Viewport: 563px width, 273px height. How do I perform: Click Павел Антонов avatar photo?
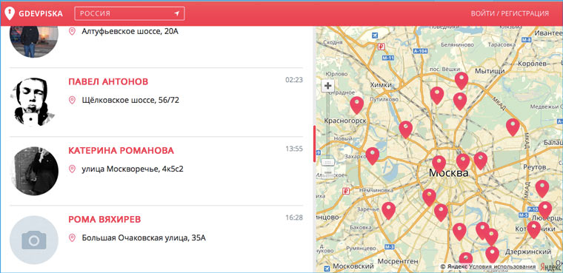[34, 102]
